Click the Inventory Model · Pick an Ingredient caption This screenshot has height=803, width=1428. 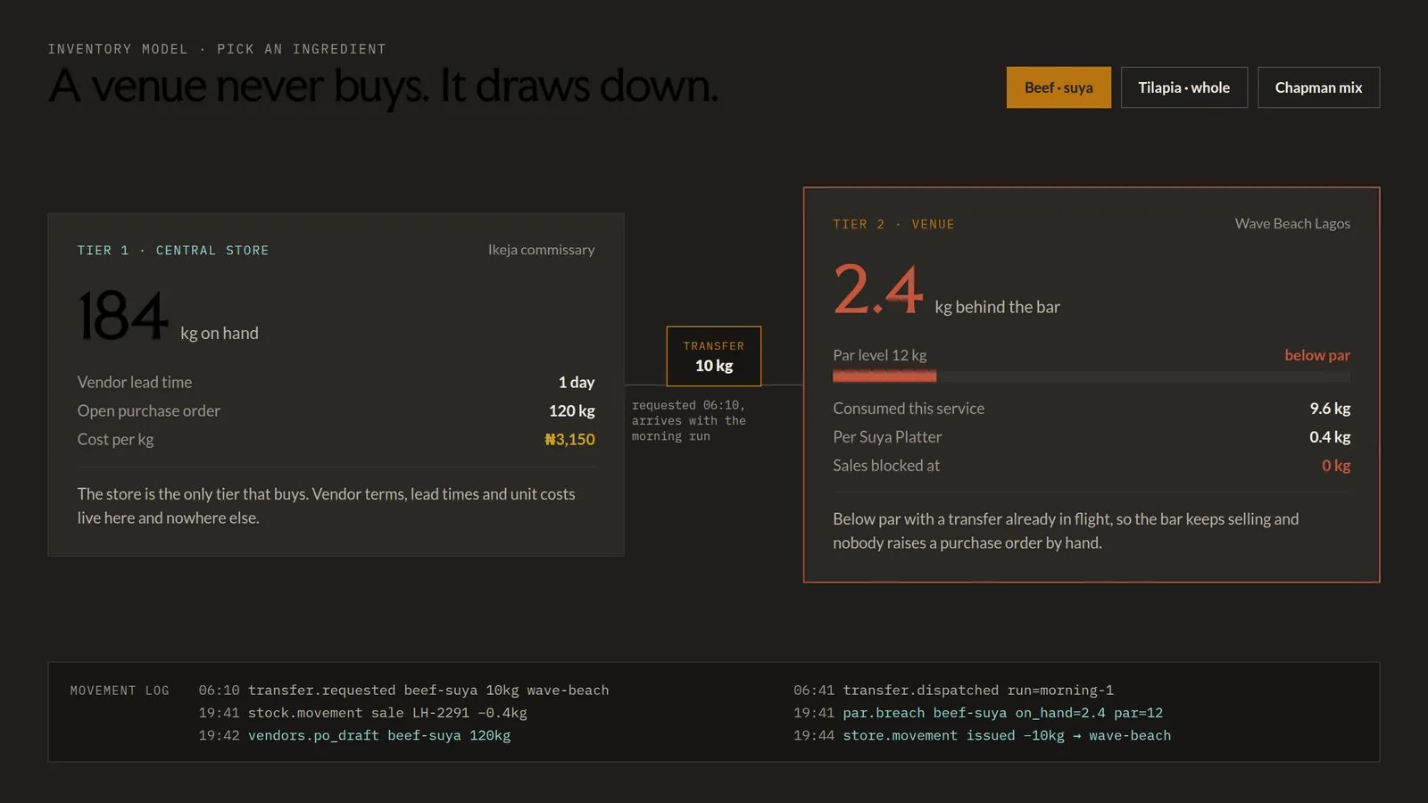coord(217,49)
